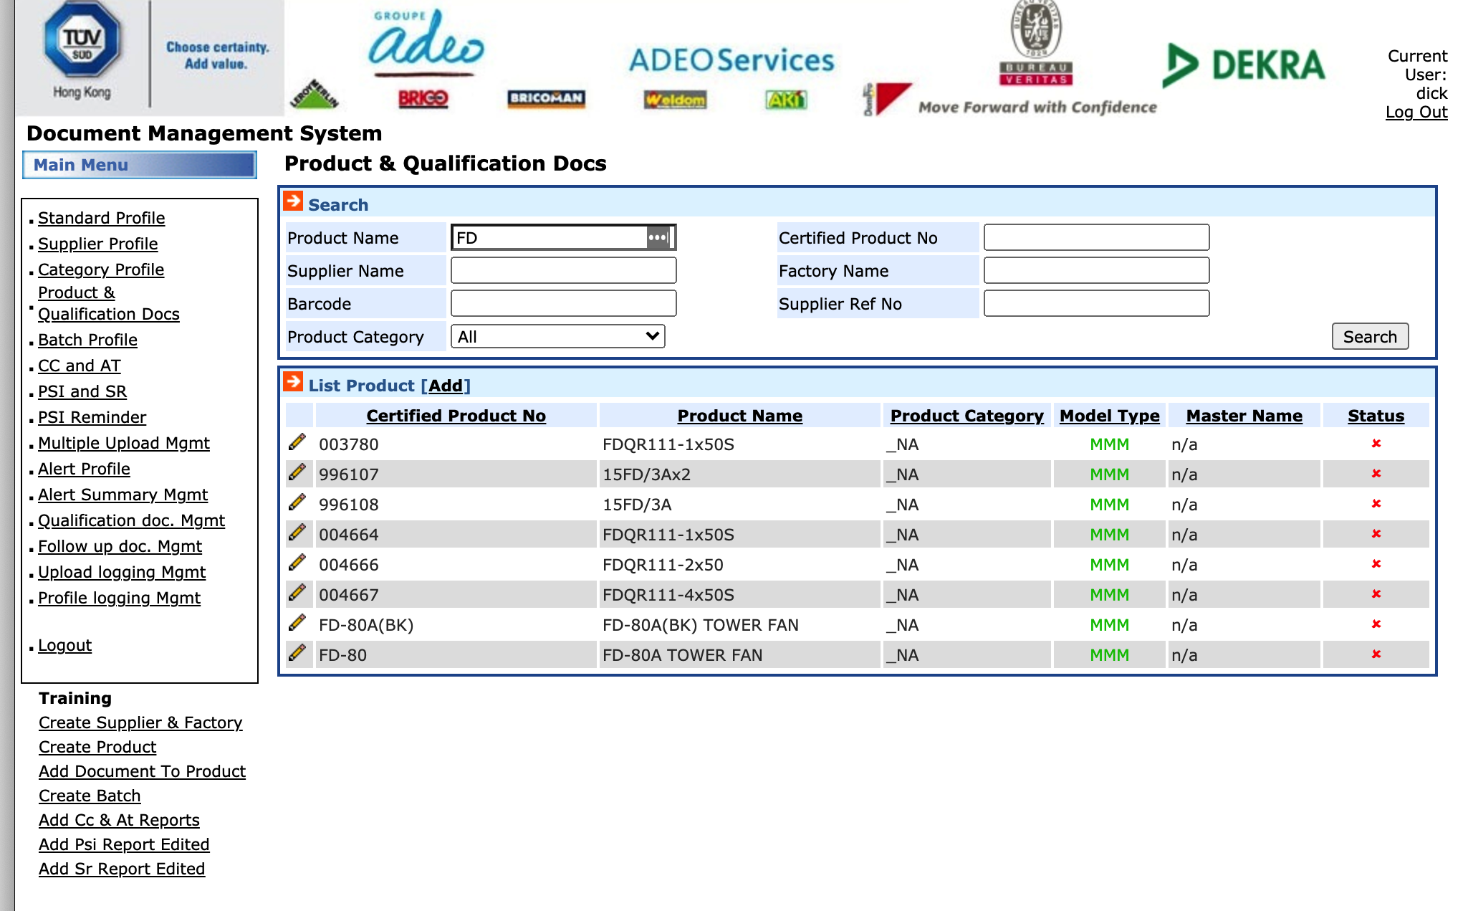
Task: Sort by Product Name column header
Action: [739, 416]
